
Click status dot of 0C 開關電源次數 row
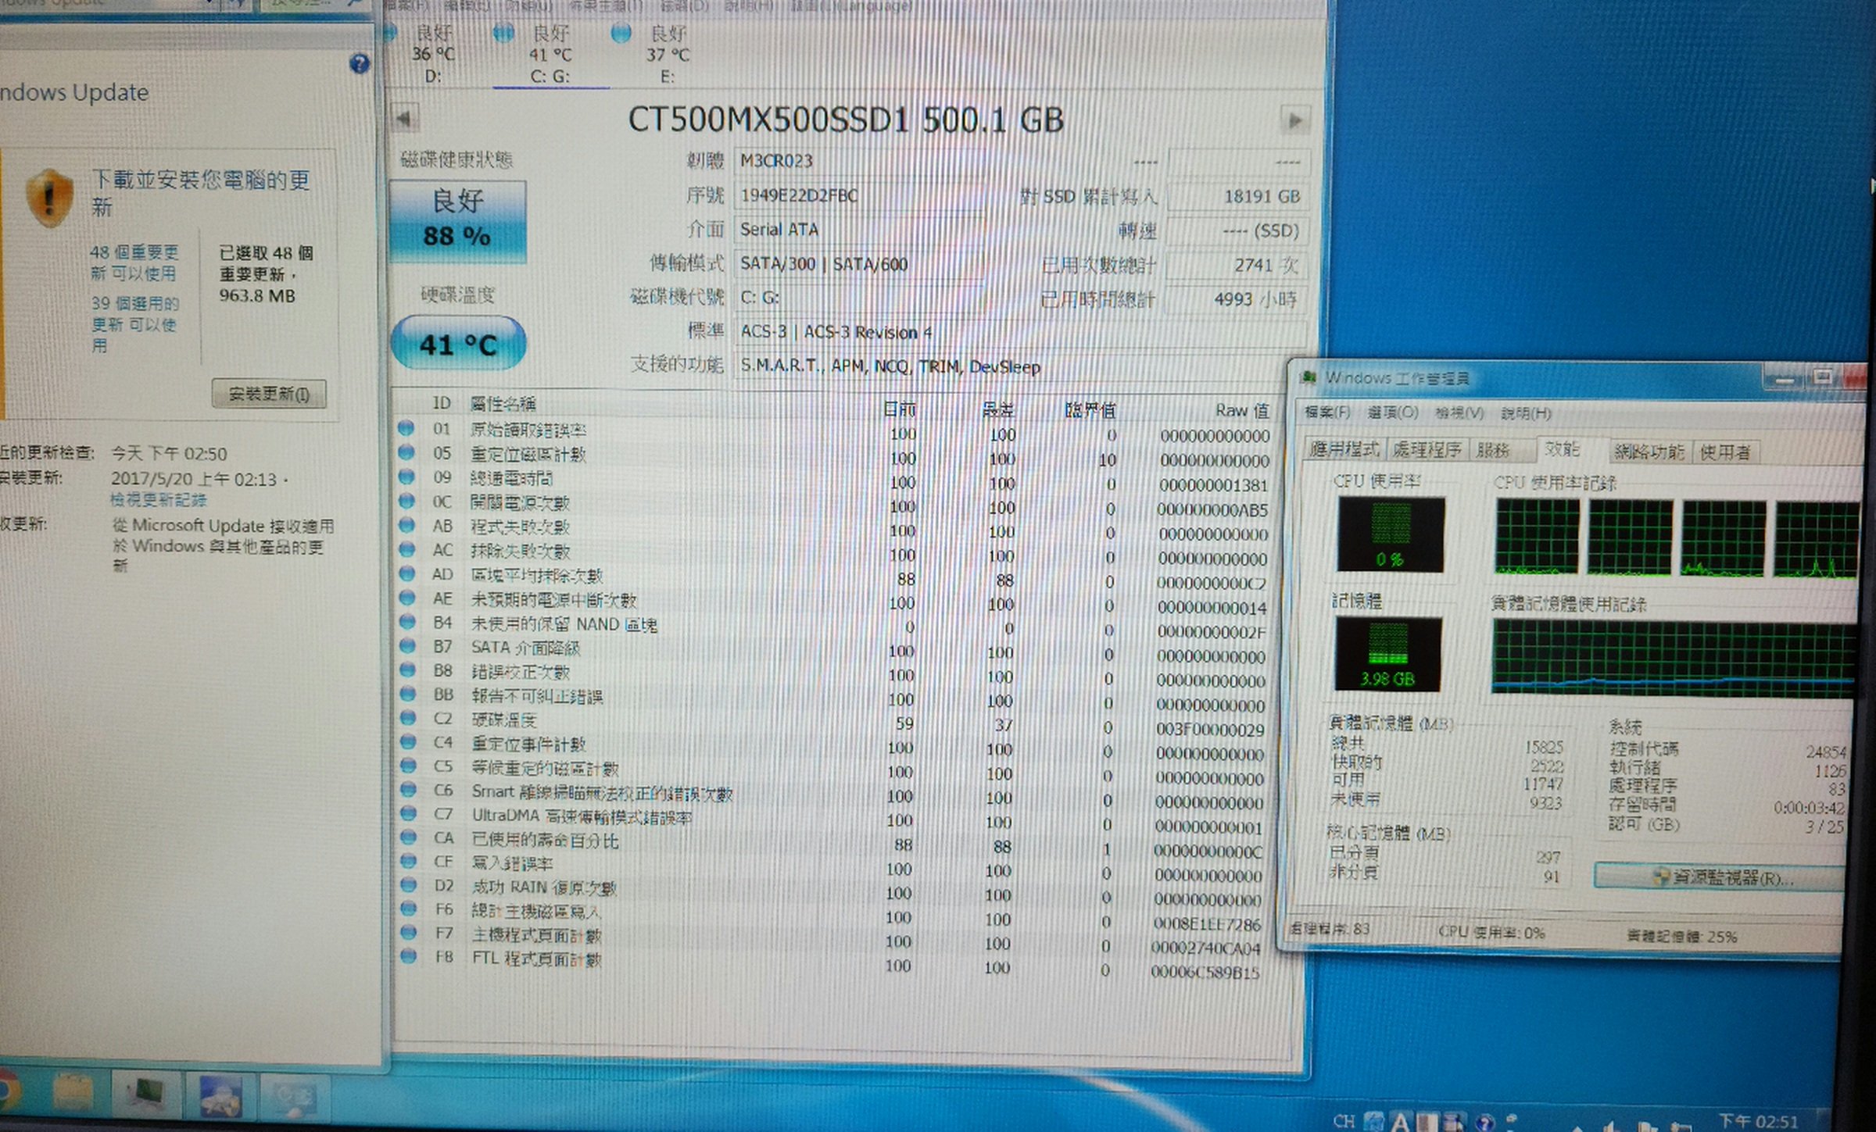[406, 501]
